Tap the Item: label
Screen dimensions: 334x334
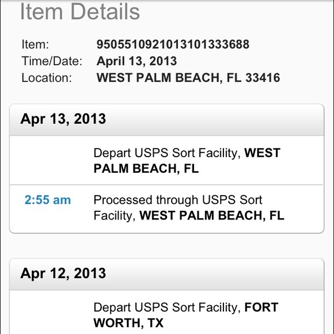(x=35, y=44)
